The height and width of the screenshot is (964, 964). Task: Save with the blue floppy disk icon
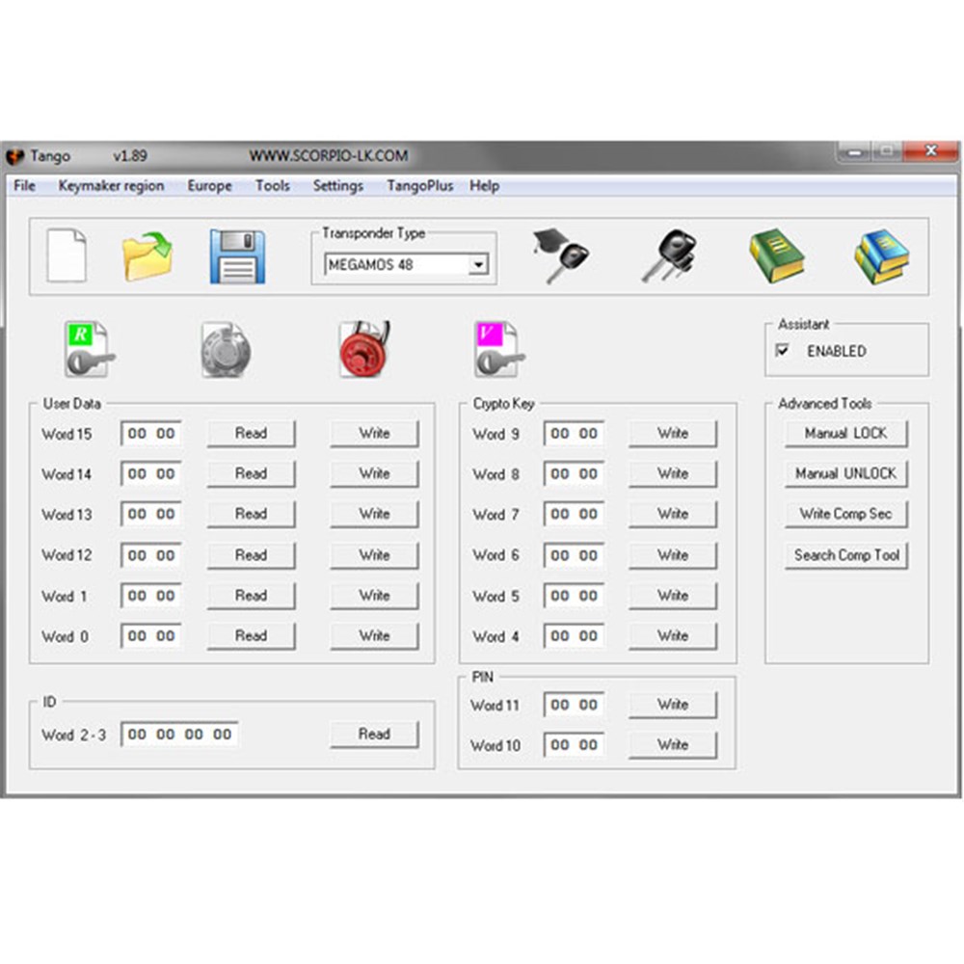pos(237,256)
